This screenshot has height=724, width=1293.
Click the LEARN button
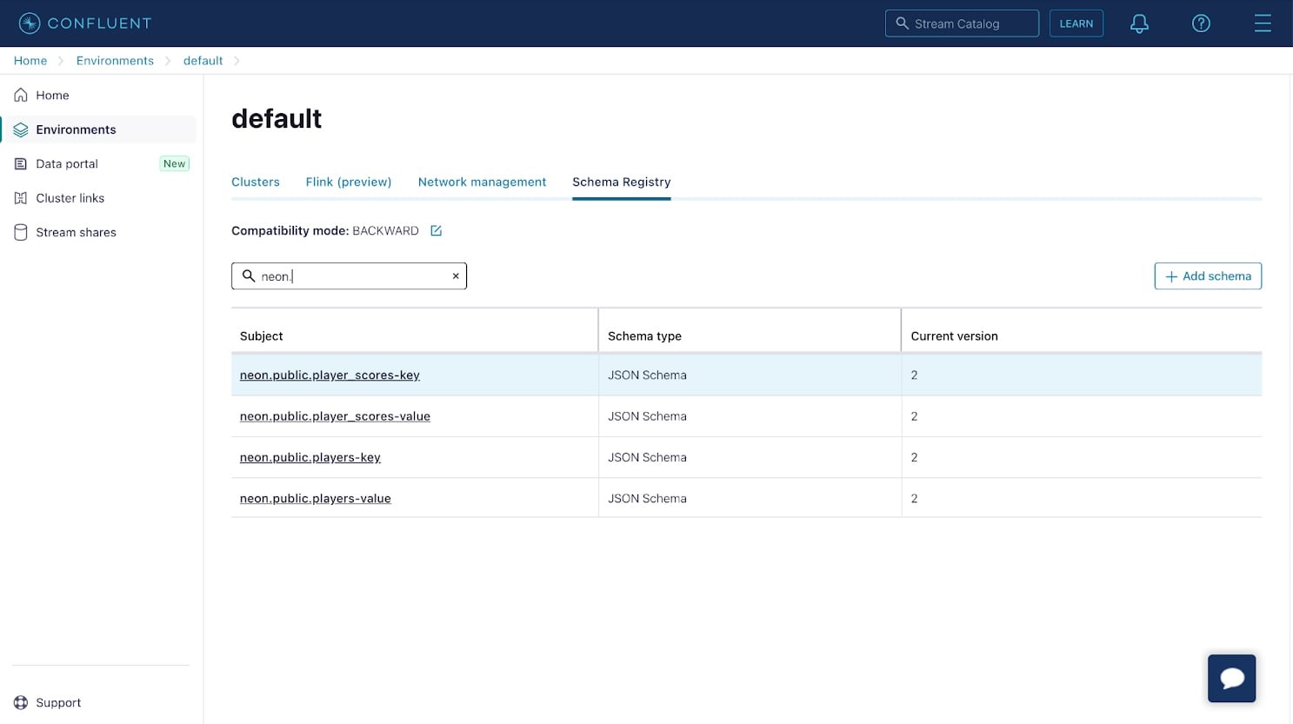(1076, 23)
